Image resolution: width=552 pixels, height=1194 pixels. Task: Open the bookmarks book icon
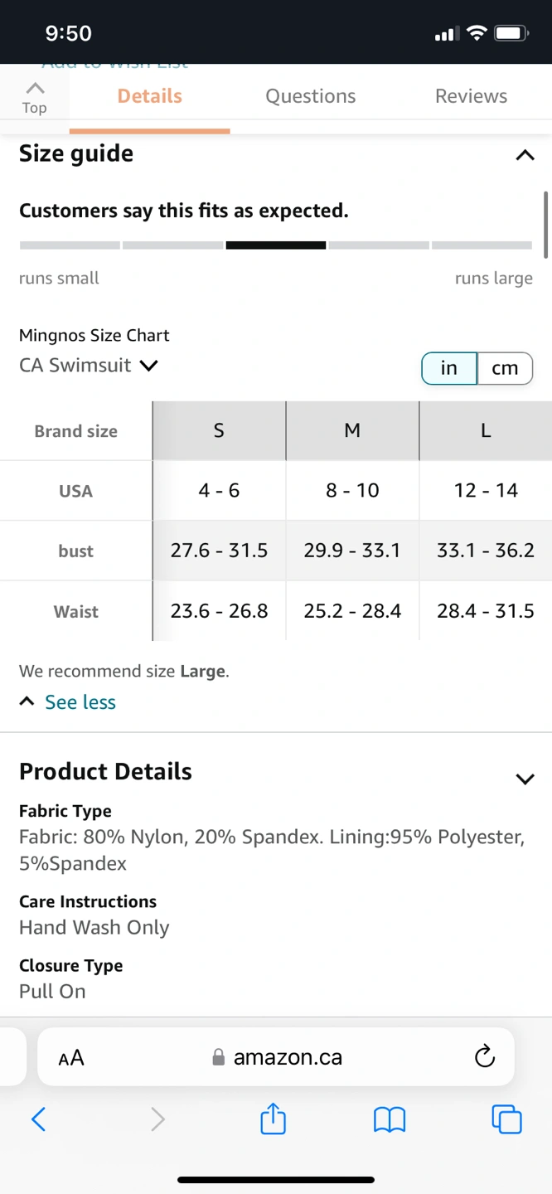tap(389, 1120)
